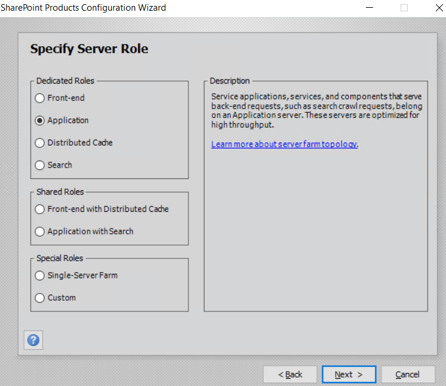The image size is (446, 386).
Task: Click the Special Roles group label
Action: pyautogui.click(x=60, y=258)
